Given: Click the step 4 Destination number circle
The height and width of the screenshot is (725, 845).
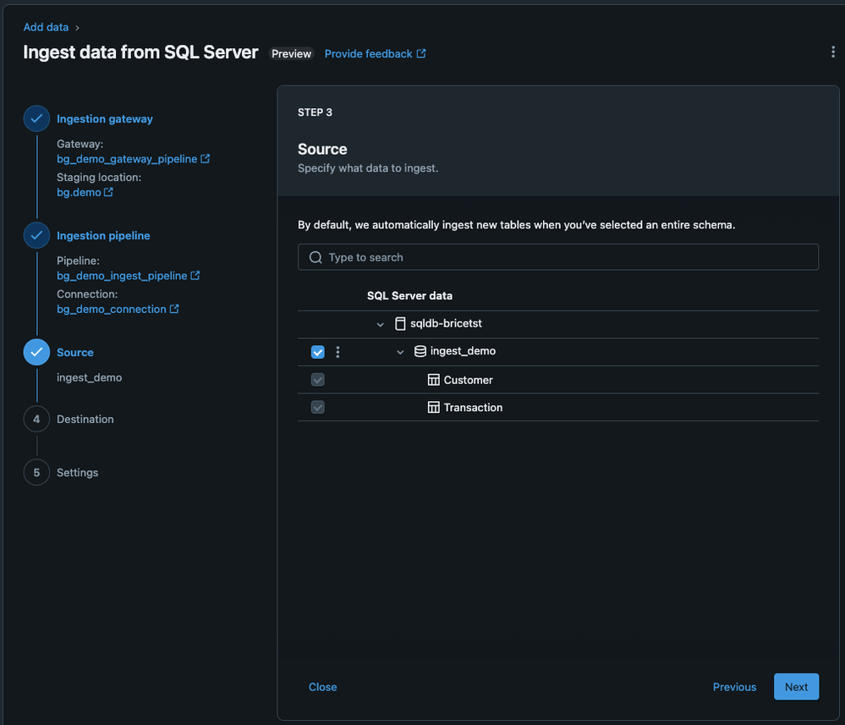Looking at the screenshot, I should (x=36, y=419).
